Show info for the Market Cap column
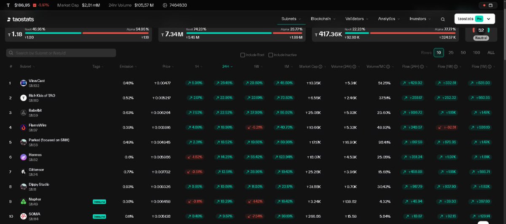This screenshot has height=224, width=506. point(321,67)
